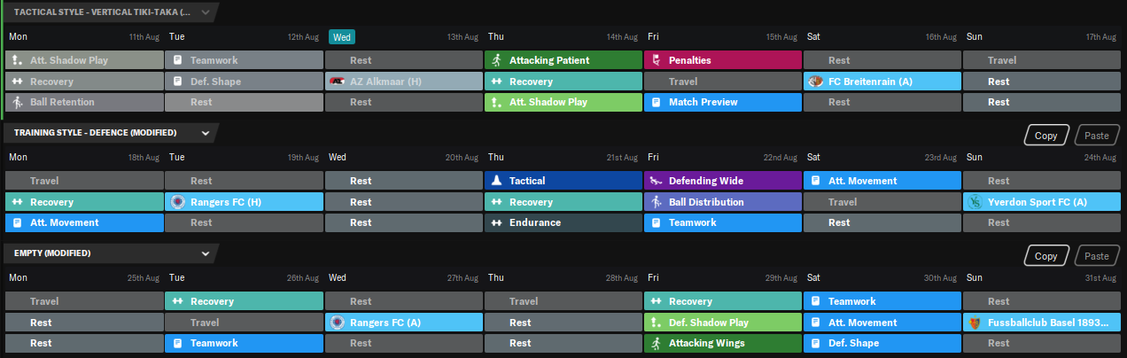The height and width of the screenshot is (358, 1127).
Task: Click the AZ Alkmaar club badge icon
Action: point(337,82)
